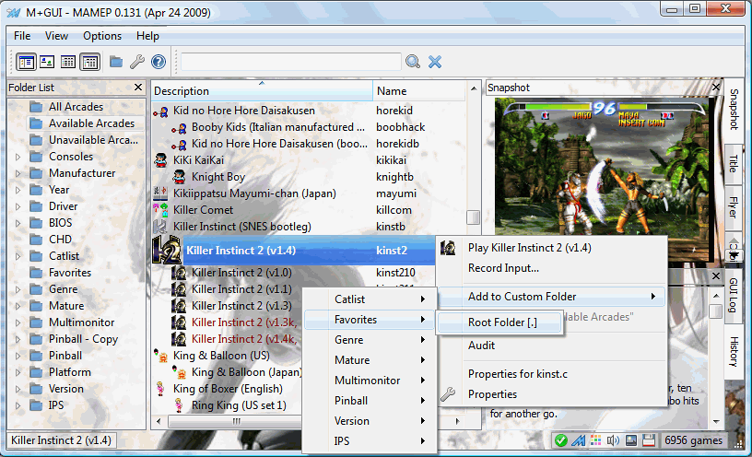Click the magnifying glass search icon
Screen dimensions: 752x457
coord(413,62)
